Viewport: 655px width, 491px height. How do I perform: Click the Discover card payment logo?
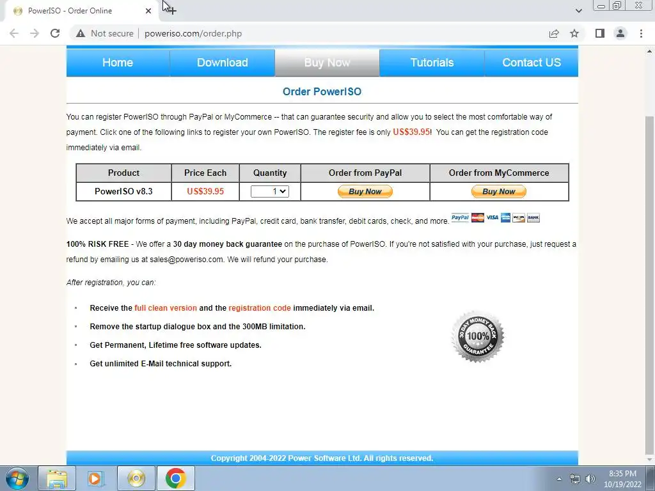(518, 217)
